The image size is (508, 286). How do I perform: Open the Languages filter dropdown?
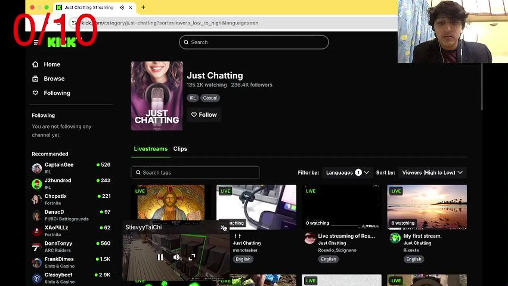(x=347, y=172)
